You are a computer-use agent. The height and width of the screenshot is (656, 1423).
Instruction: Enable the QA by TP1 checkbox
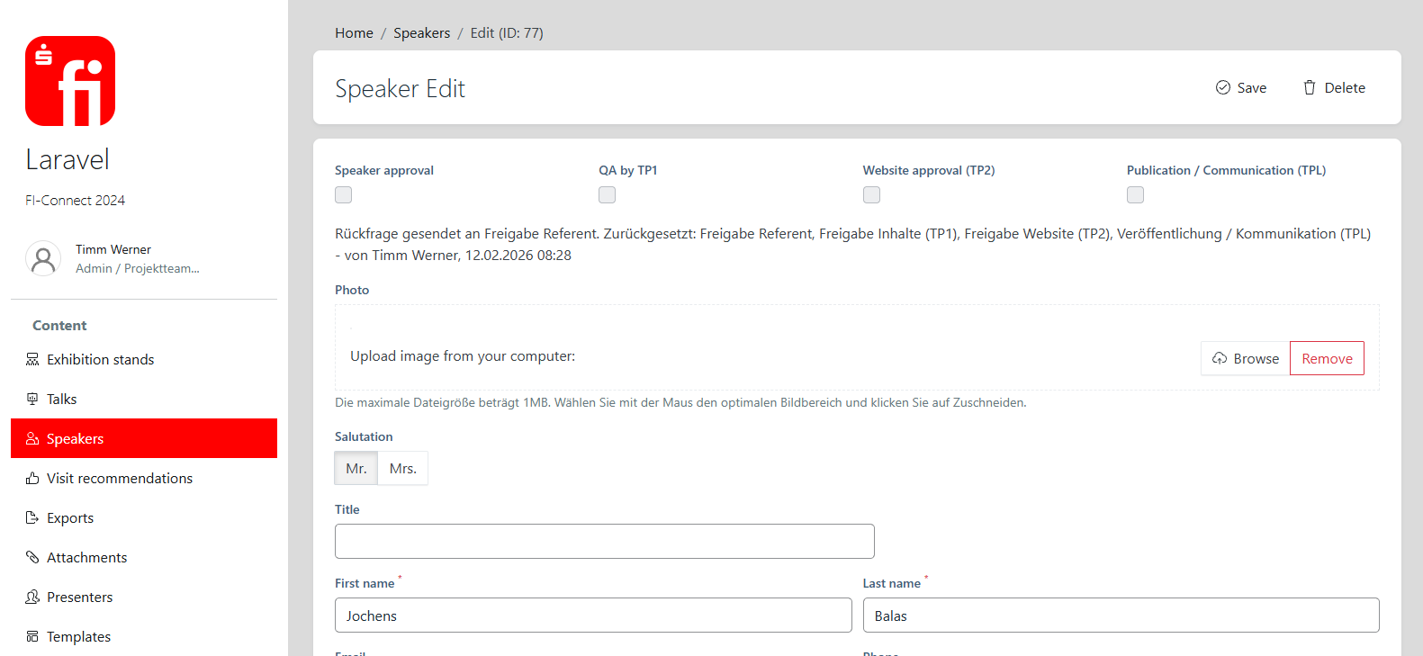tap(607, 195)
